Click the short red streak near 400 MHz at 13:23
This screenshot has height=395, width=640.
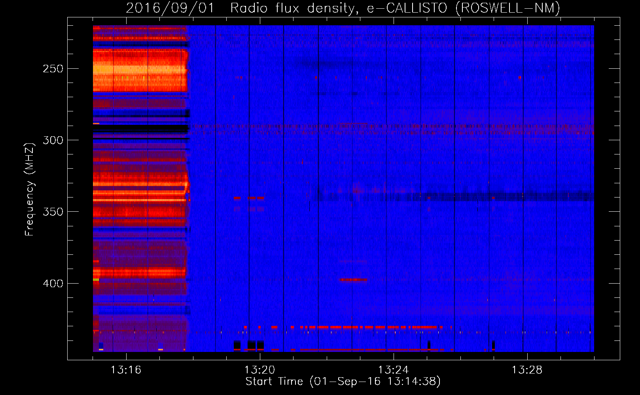354,280
